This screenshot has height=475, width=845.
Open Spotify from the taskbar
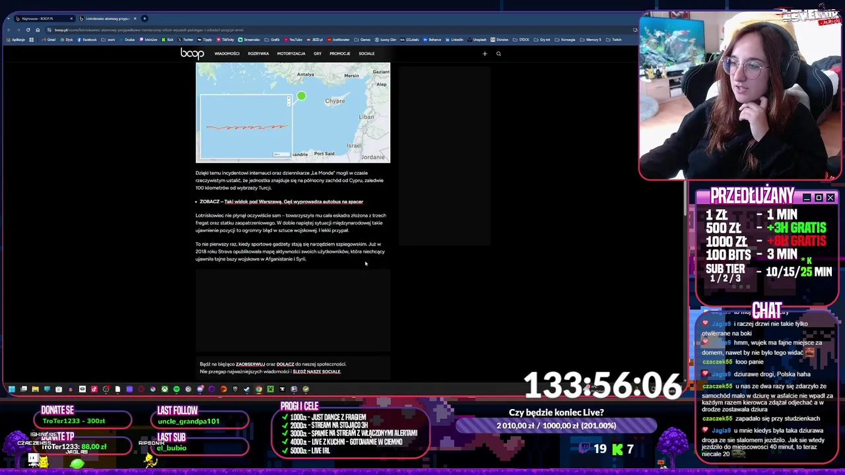[176, 389]
